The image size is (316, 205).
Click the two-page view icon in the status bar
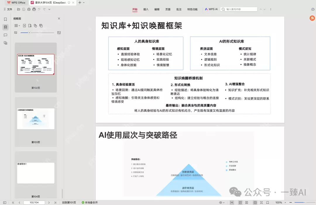pos(246,202)
